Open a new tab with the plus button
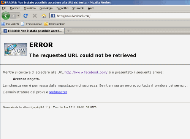This screenshot has height=139, width=190. [68, 31]
